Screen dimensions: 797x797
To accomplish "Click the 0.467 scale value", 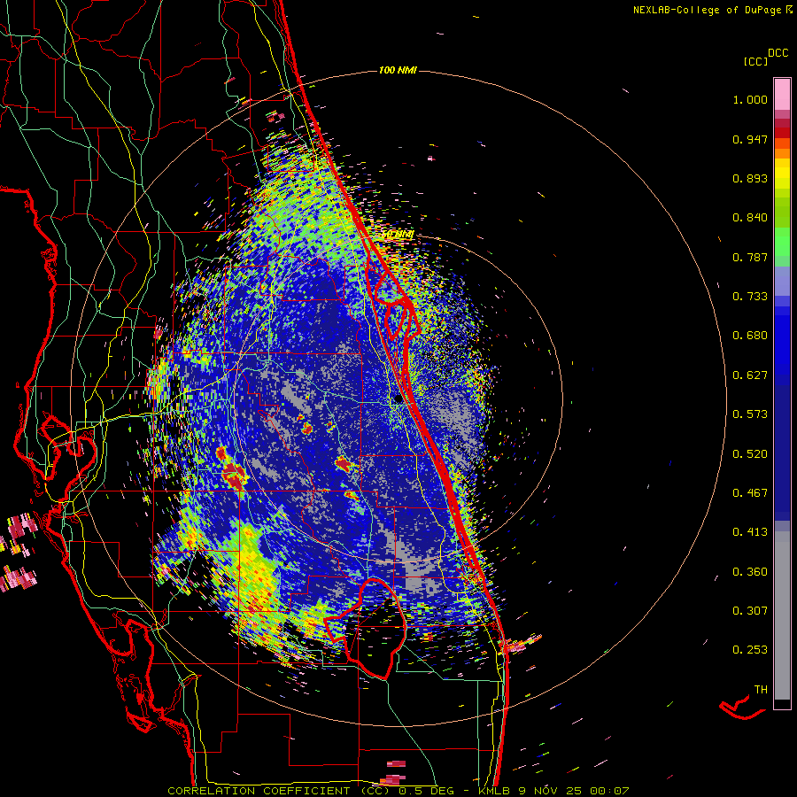I will point(750,493).
